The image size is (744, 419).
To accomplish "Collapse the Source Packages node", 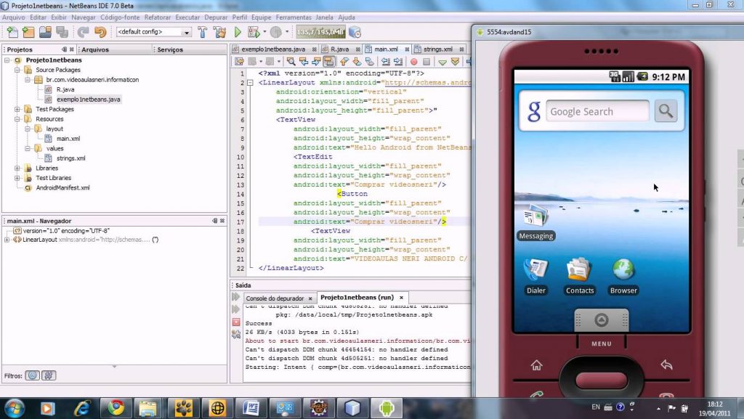I will click(17, 70).
